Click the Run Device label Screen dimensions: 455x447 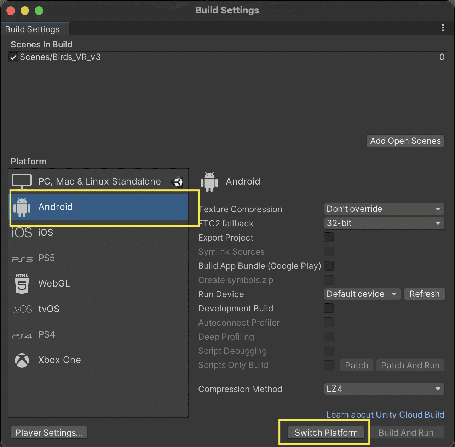221,294
